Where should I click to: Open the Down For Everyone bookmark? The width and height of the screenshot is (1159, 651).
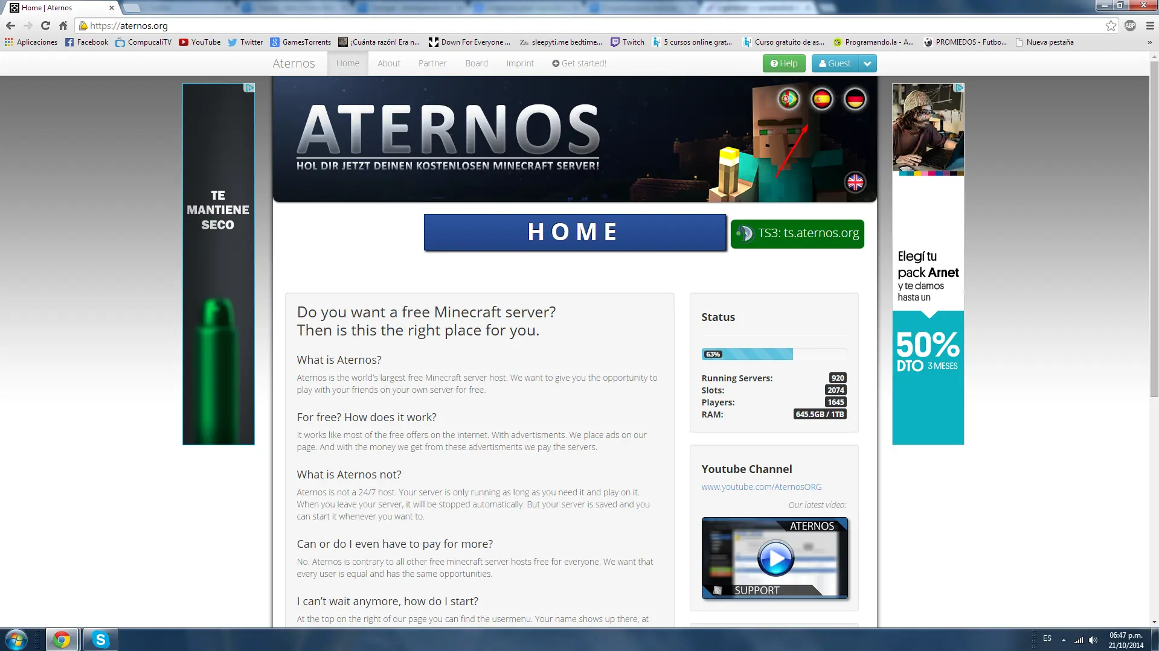point(469,42)
